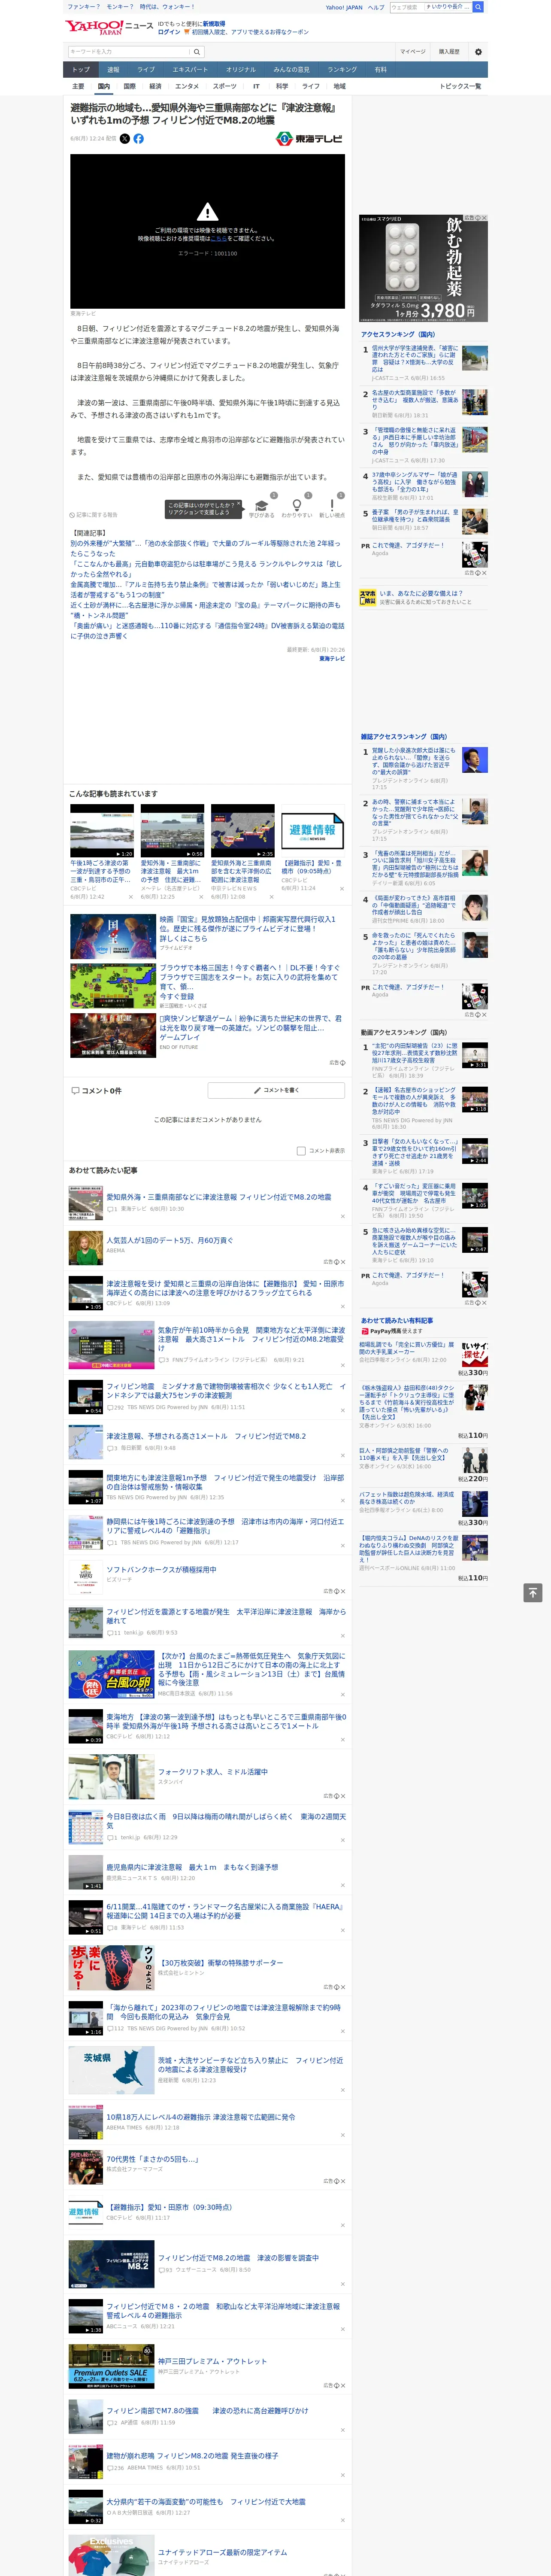
Task: Open the エキスパート navigation tab
Action: (x=190, y=70)
